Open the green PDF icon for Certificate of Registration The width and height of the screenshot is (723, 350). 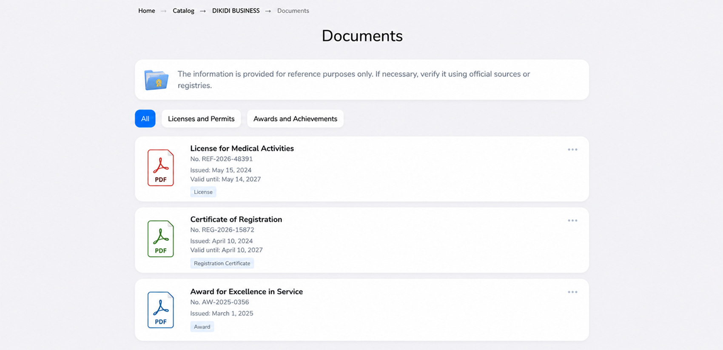tap(161, 239)
